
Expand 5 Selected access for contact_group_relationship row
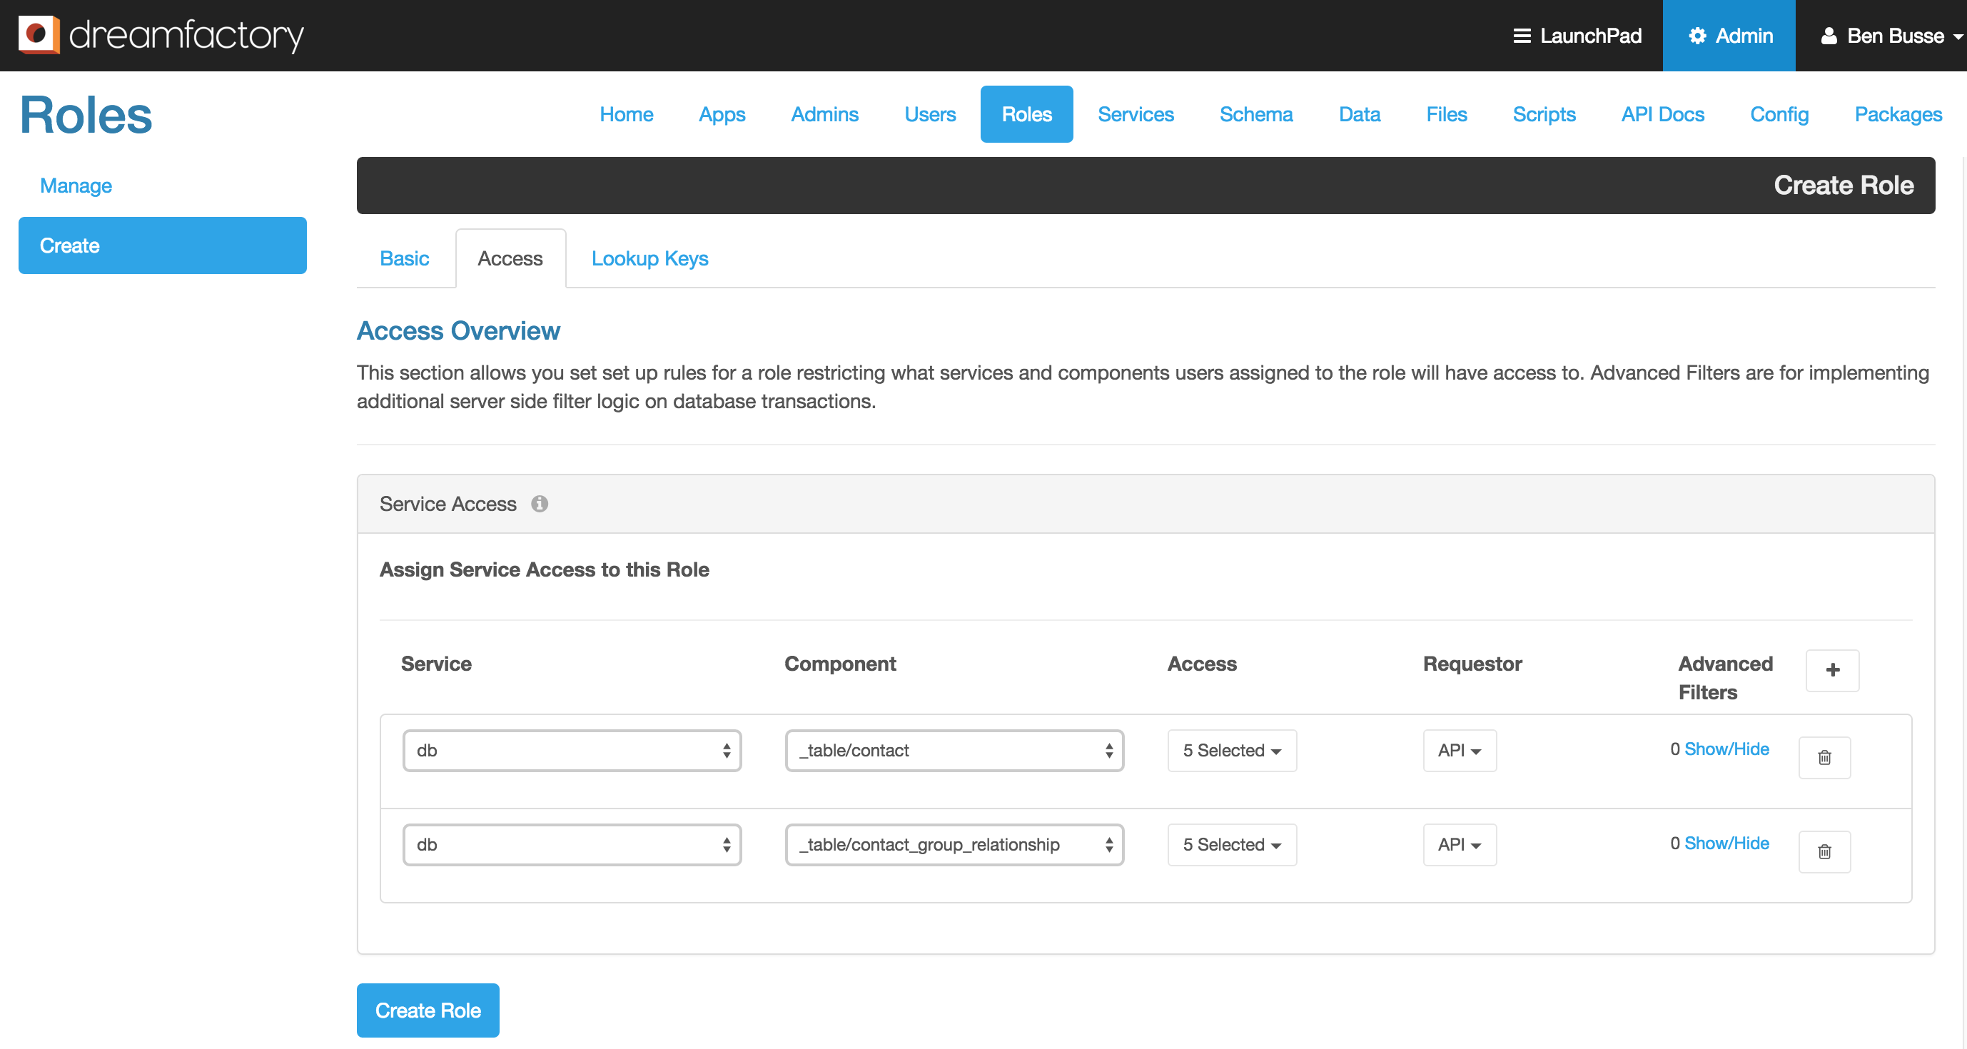click(1232, 844)
